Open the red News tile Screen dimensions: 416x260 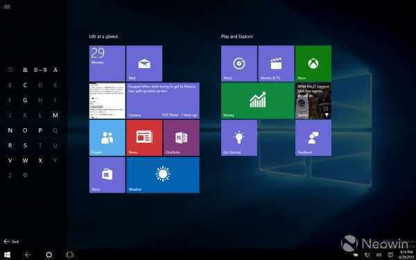click(x=144, y=138)
